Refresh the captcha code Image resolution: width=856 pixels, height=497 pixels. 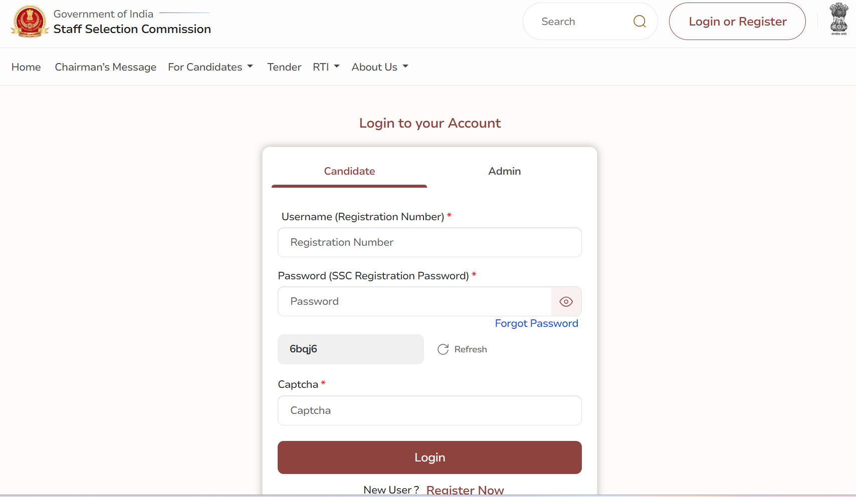tap(462, 349)
